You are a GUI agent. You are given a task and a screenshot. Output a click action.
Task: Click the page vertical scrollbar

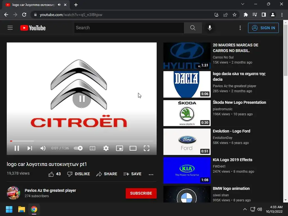[x=285, y=50]
